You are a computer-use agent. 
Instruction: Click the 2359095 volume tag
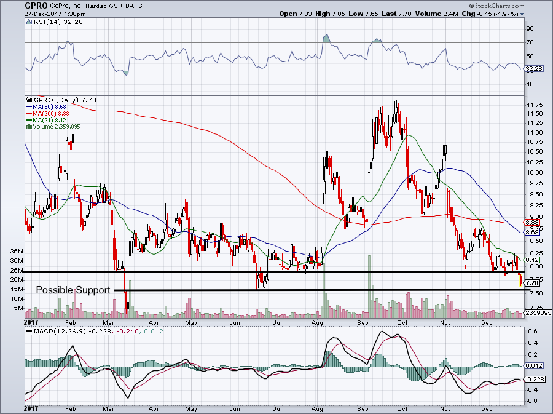point(538,312)
